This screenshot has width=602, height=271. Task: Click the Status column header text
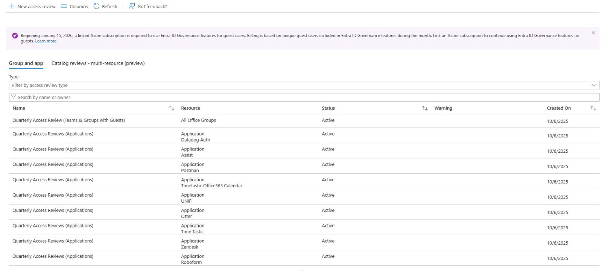[x=328, y=108]
